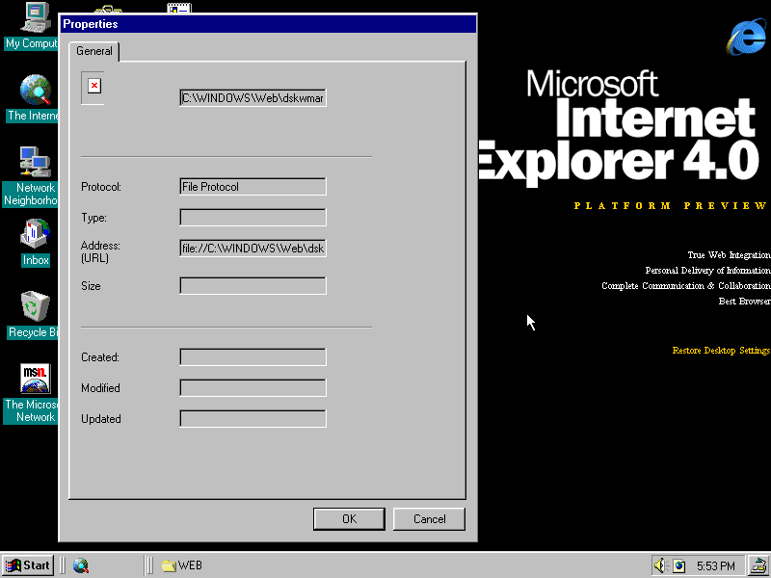
Task: Click the broken image icon in Properties
Action: tap(93, 86)
